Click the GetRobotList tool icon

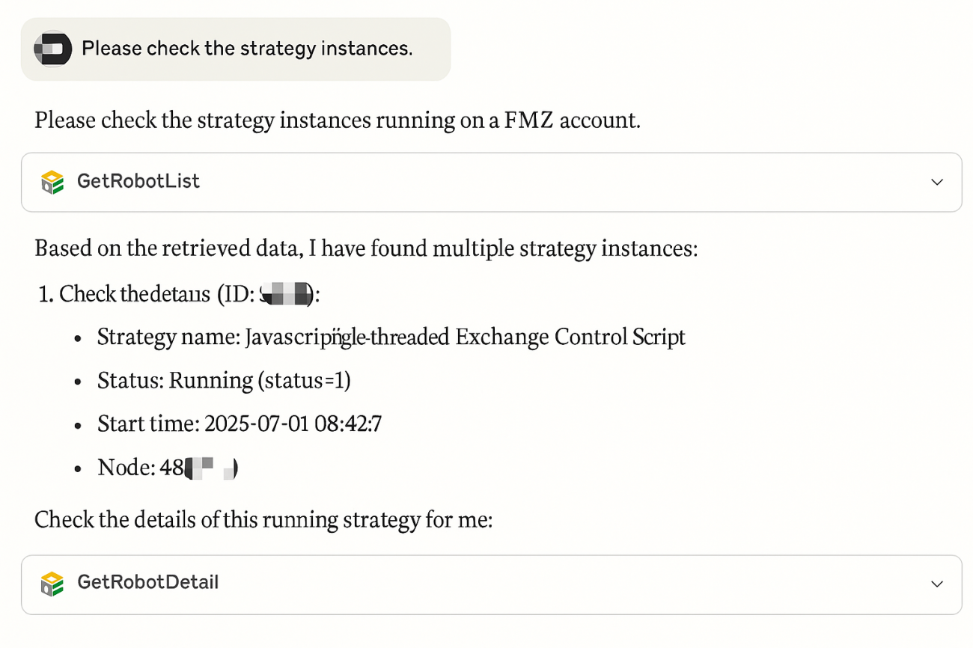[52, 182]
